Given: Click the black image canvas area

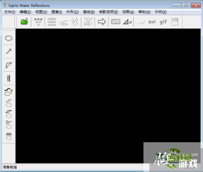Looking at the screenshot, I should (x=108, y=96).
